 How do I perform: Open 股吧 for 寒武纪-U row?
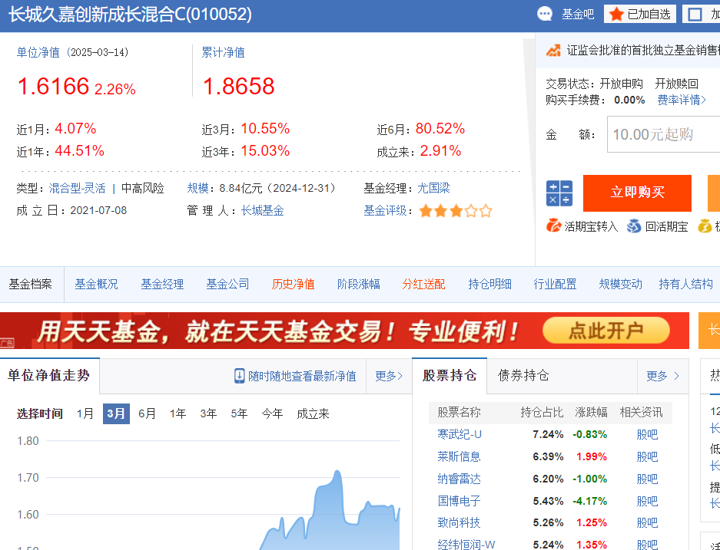click(647, 434)
